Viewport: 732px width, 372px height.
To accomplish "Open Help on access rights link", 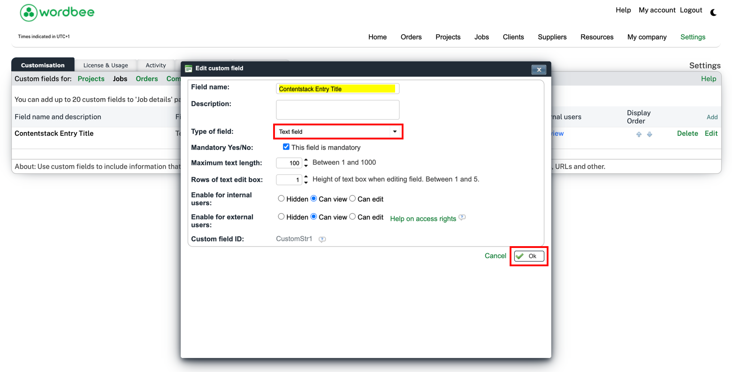I will (423, 219).
